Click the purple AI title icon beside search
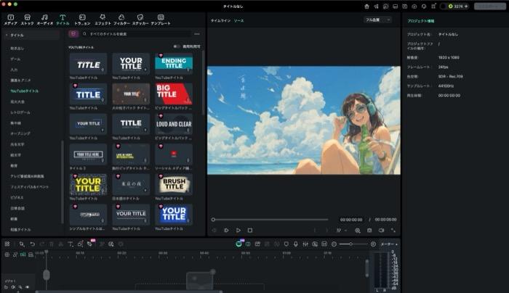509x293 pixels. pos(73,33)
